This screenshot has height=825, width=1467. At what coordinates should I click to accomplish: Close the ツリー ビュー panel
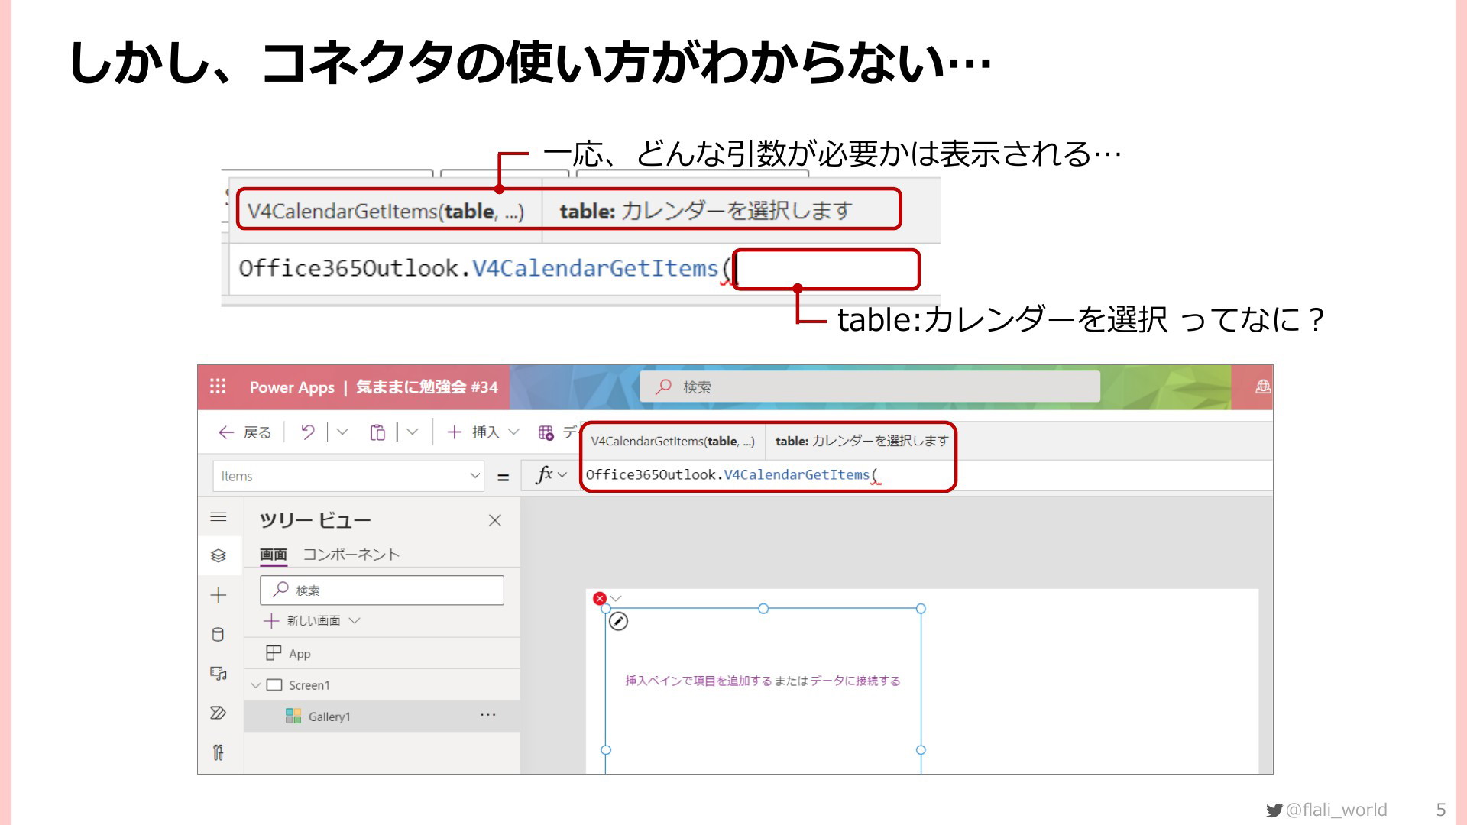click(495, 520)
